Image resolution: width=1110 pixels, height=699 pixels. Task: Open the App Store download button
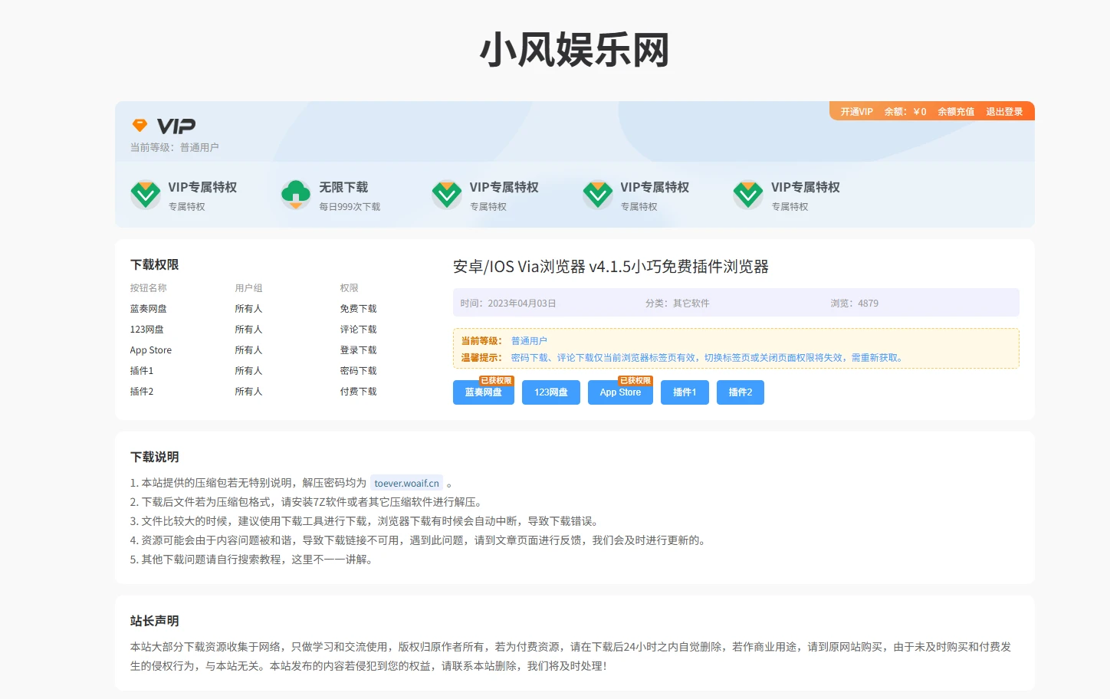(620, 392)
